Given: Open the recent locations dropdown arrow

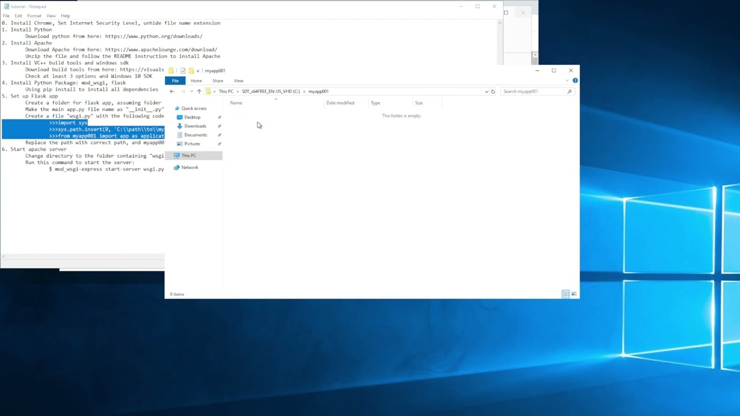Looking at the screenshot, I should click(x=191, y=91).
